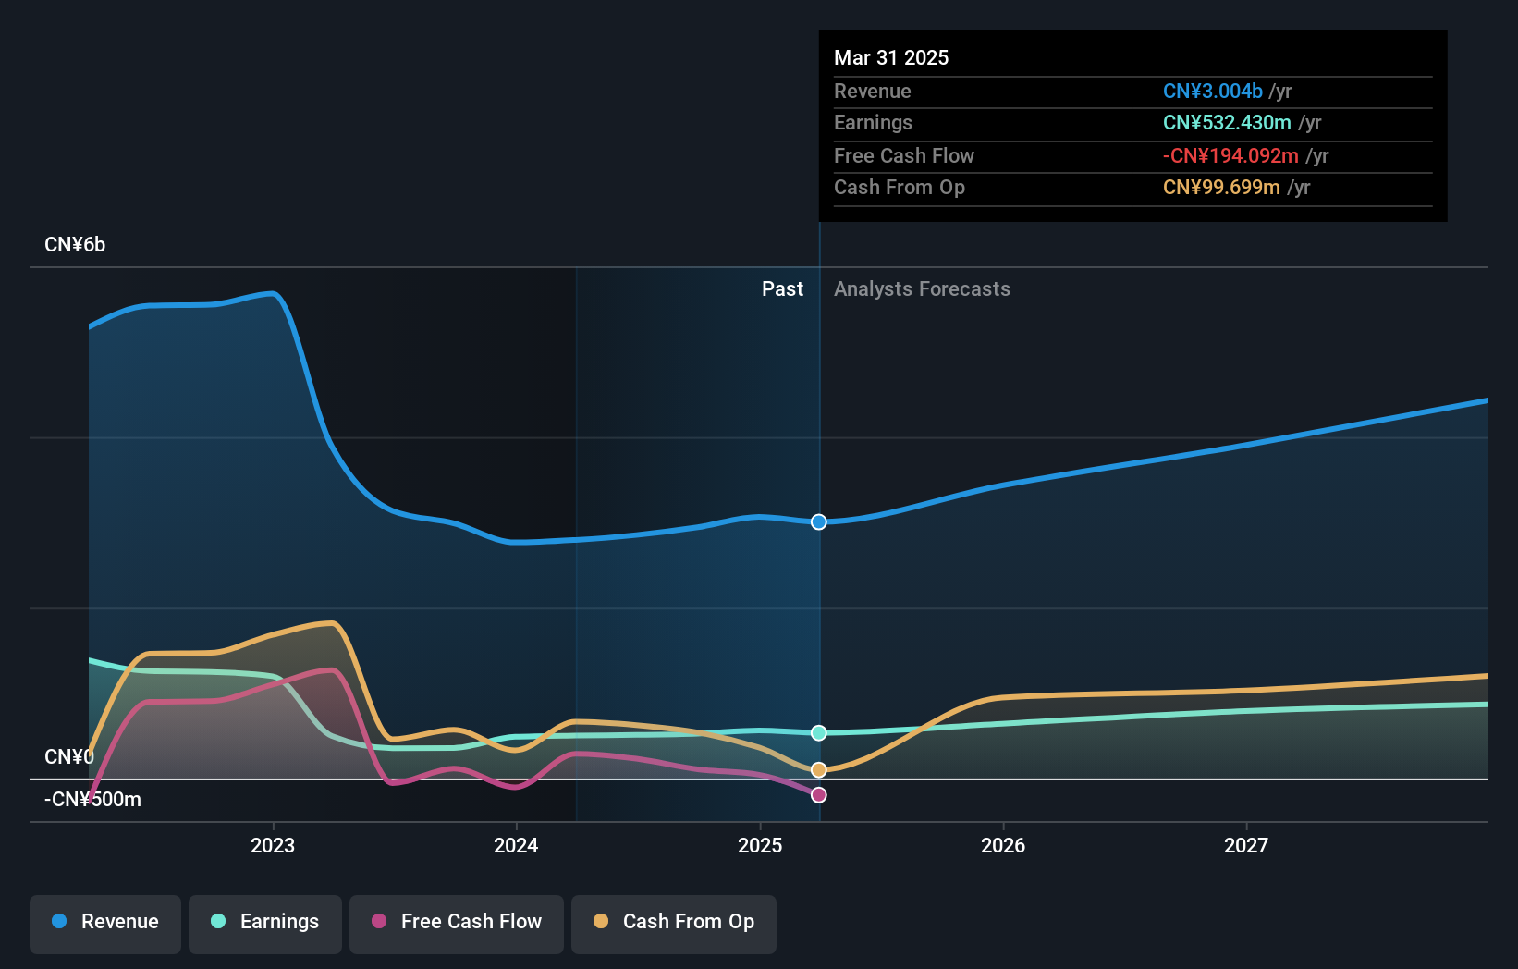Toggle the Free Cash Flow legend button
This screenshot has height=969, width=1518.
point(457,924)
